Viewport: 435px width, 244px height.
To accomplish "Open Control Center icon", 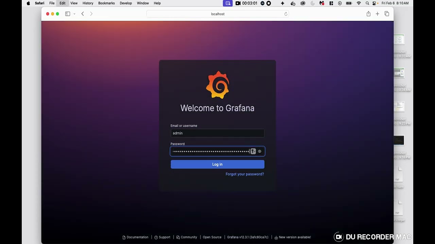I will pyautogui.click(x=375, y=3).
